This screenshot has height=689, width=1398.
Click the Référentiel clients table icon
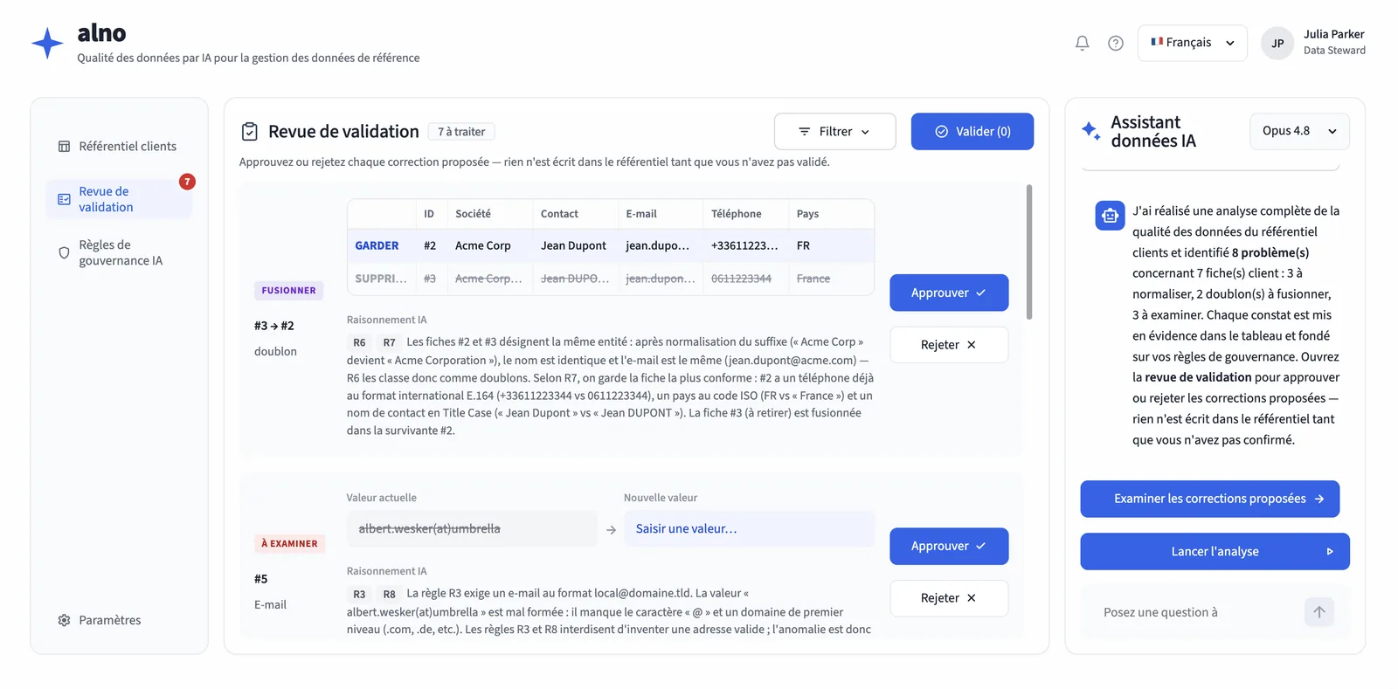pos(64,146)
